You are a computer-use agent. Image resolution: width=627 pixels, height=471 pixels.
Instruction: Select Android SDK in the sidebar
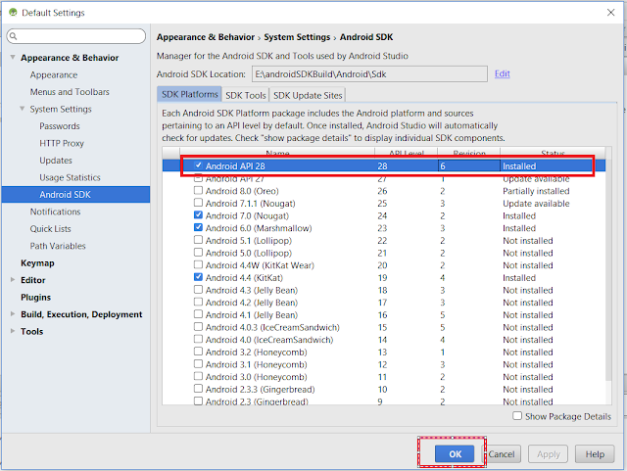coord(75,195)
